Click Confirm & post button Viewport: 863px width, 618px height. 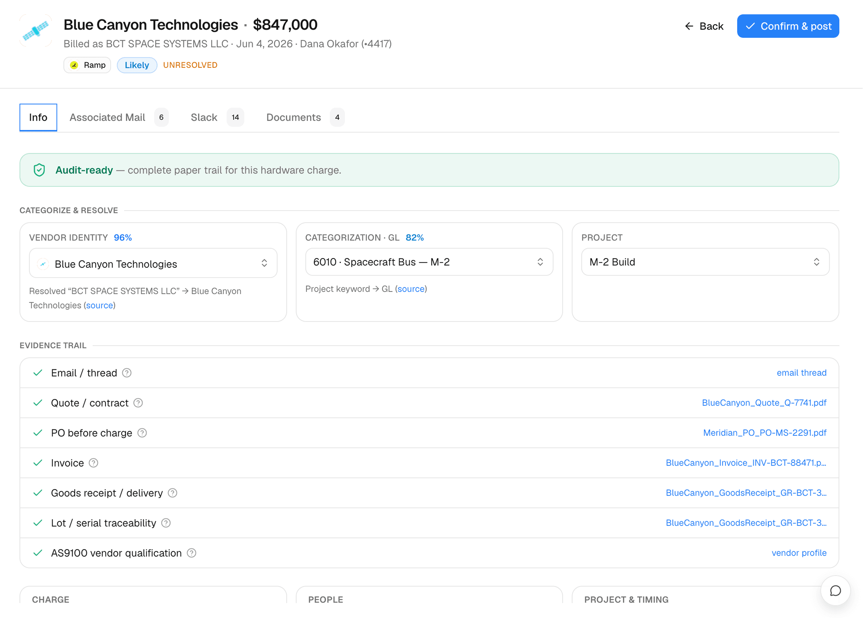(x=788, y=26)
